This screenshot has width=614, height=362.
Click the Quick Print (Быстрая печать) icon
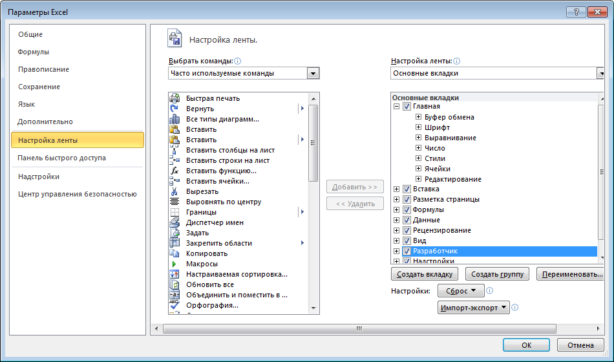point(175,98)
